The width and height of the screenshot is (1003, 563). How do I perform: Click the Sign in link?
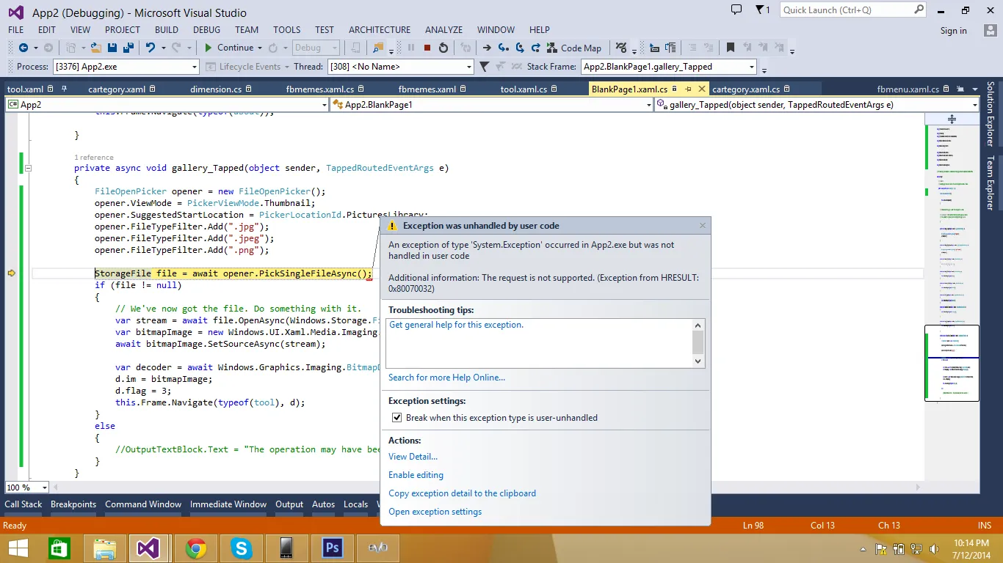[953, 31]
